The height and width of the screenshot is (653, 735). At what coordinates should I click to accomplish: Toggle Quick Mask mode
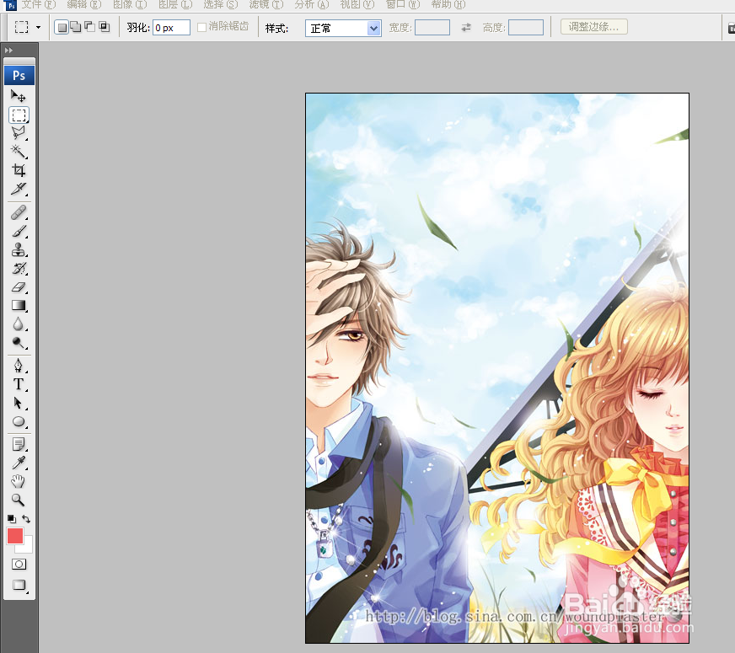19,564
